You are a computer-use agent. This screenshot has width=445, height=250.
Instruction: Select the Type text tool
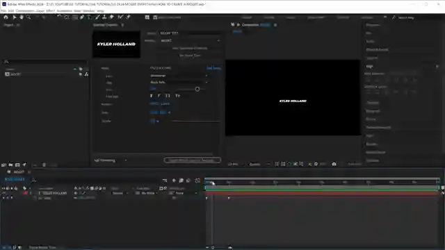89,17
